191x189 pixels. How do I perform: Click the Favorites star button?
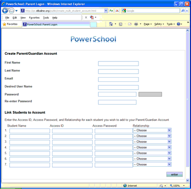tap(10, 24)
